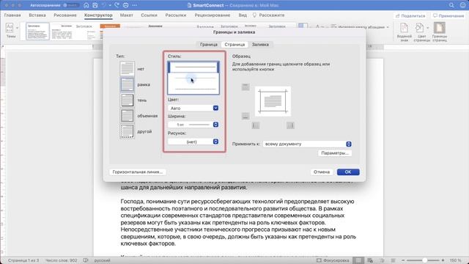Click the feedback smiley icon
Viewport: 469px width, 264px height.
tap(462, 5)
